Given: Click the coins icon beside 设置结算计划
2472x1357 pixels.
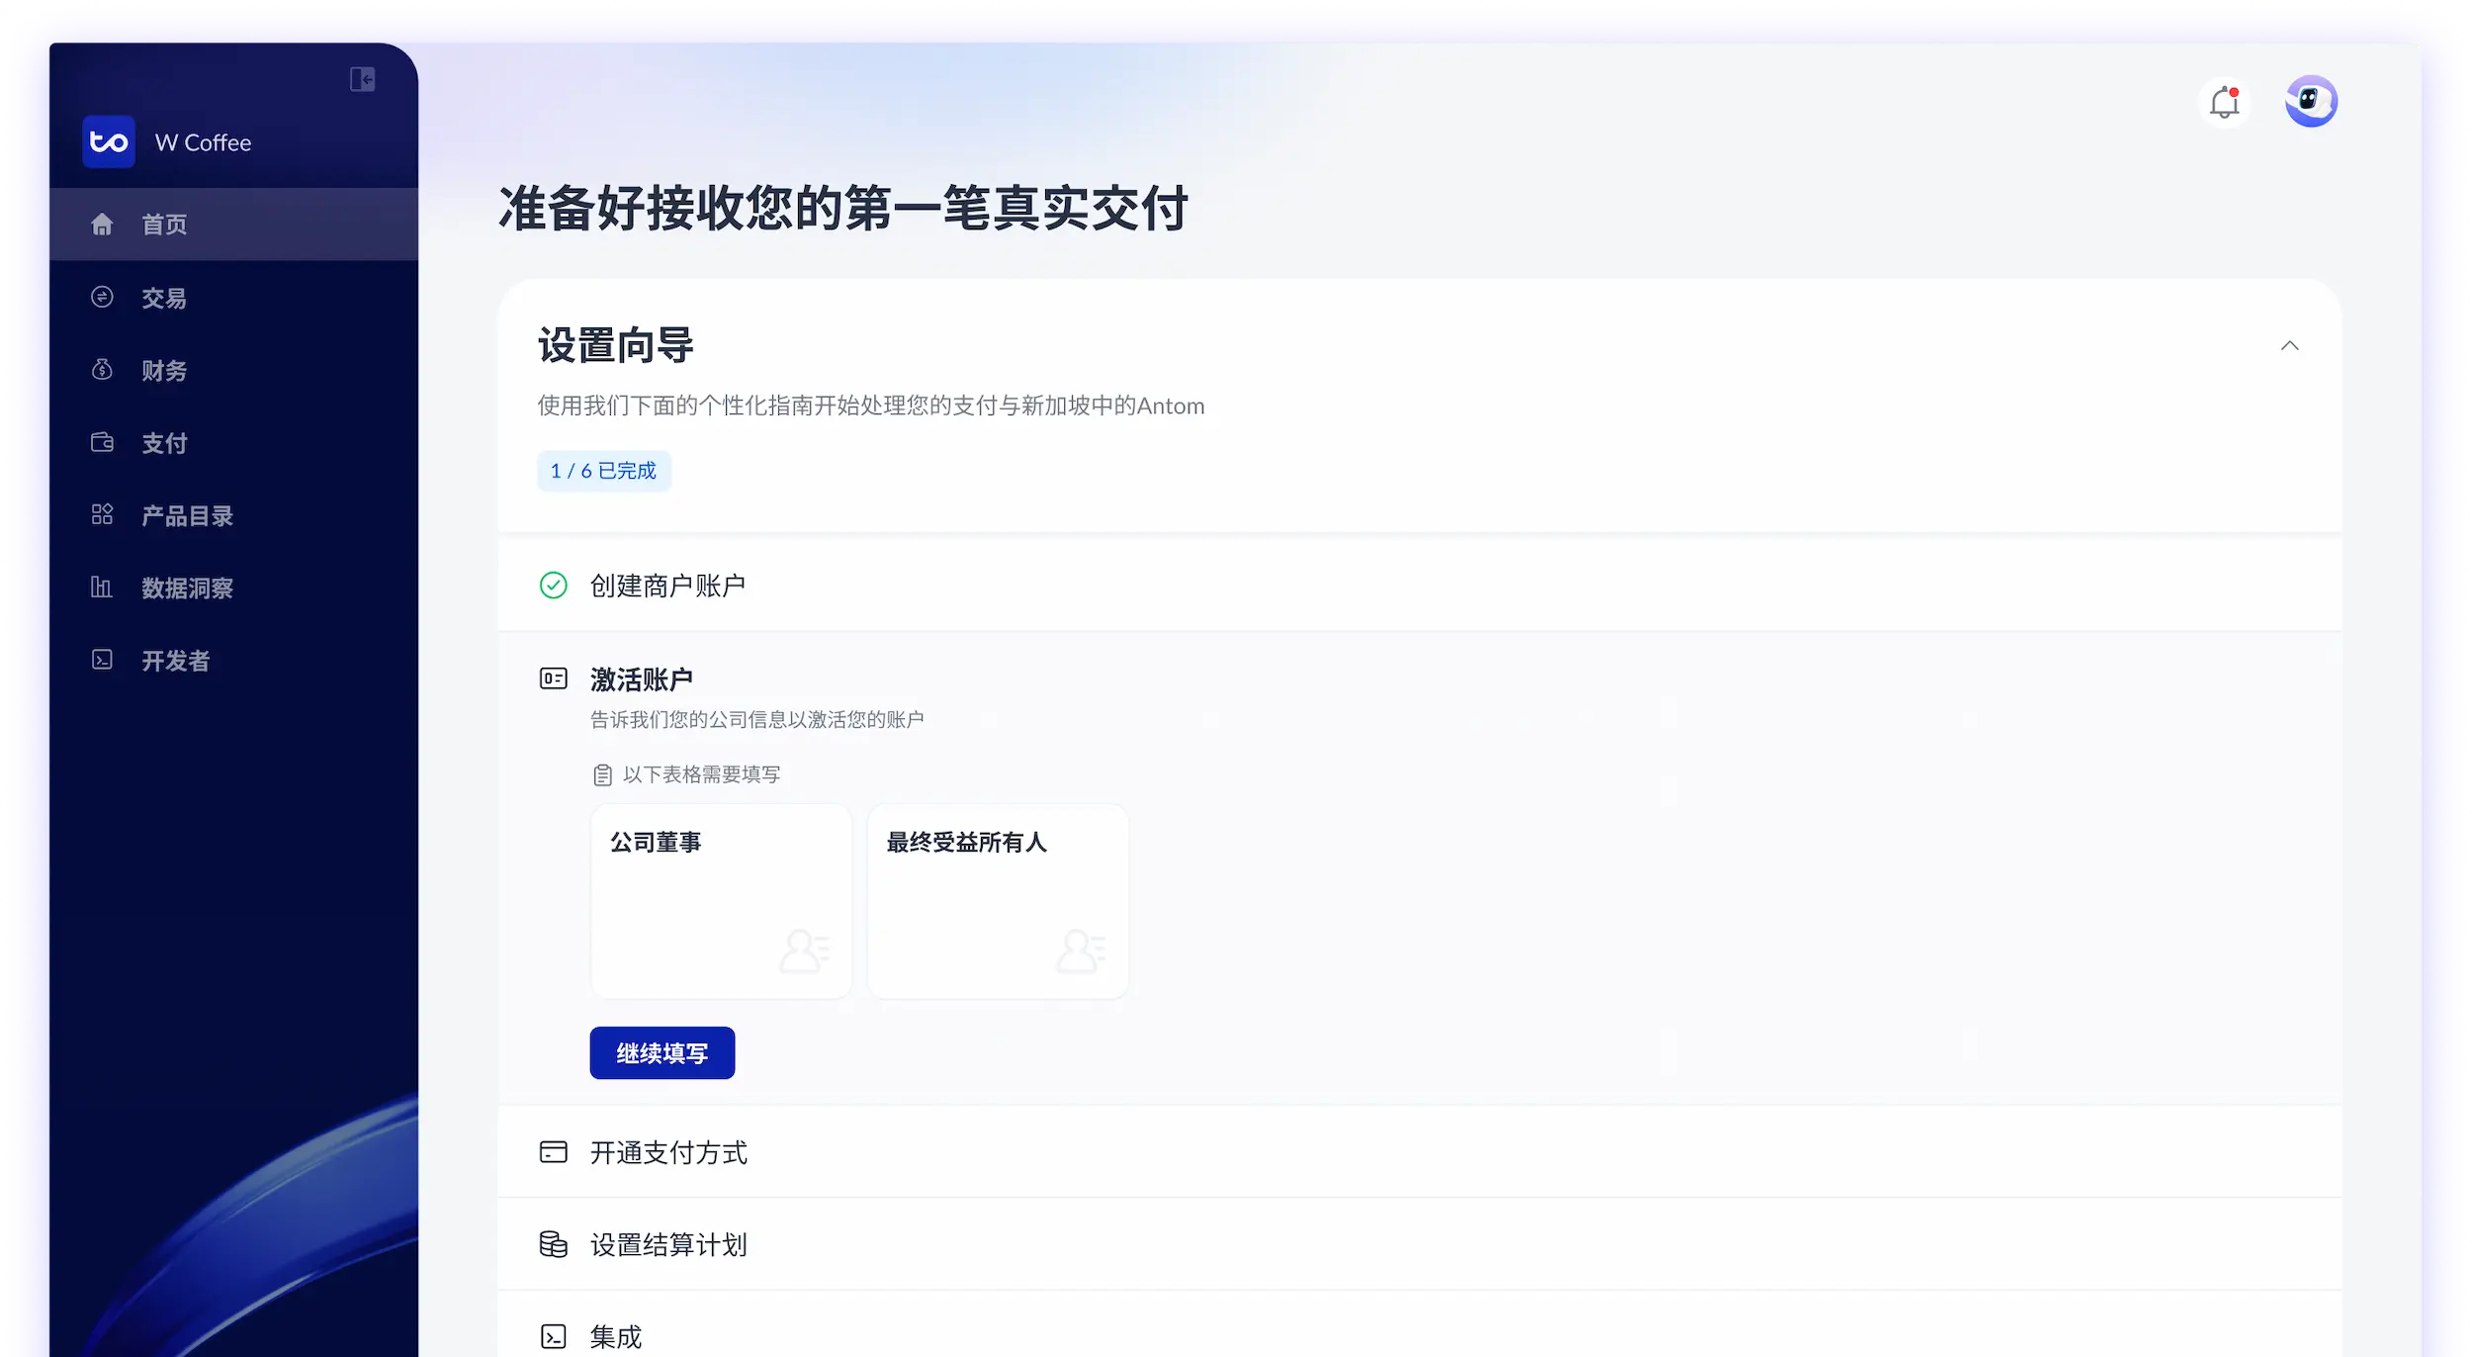Looking at the screenshot, I should (554, 1244).
